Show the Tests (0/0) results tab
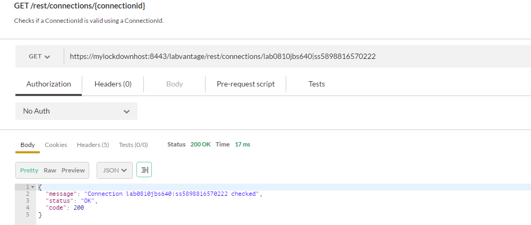The image size is (531, 225). [x=133, y=145]
